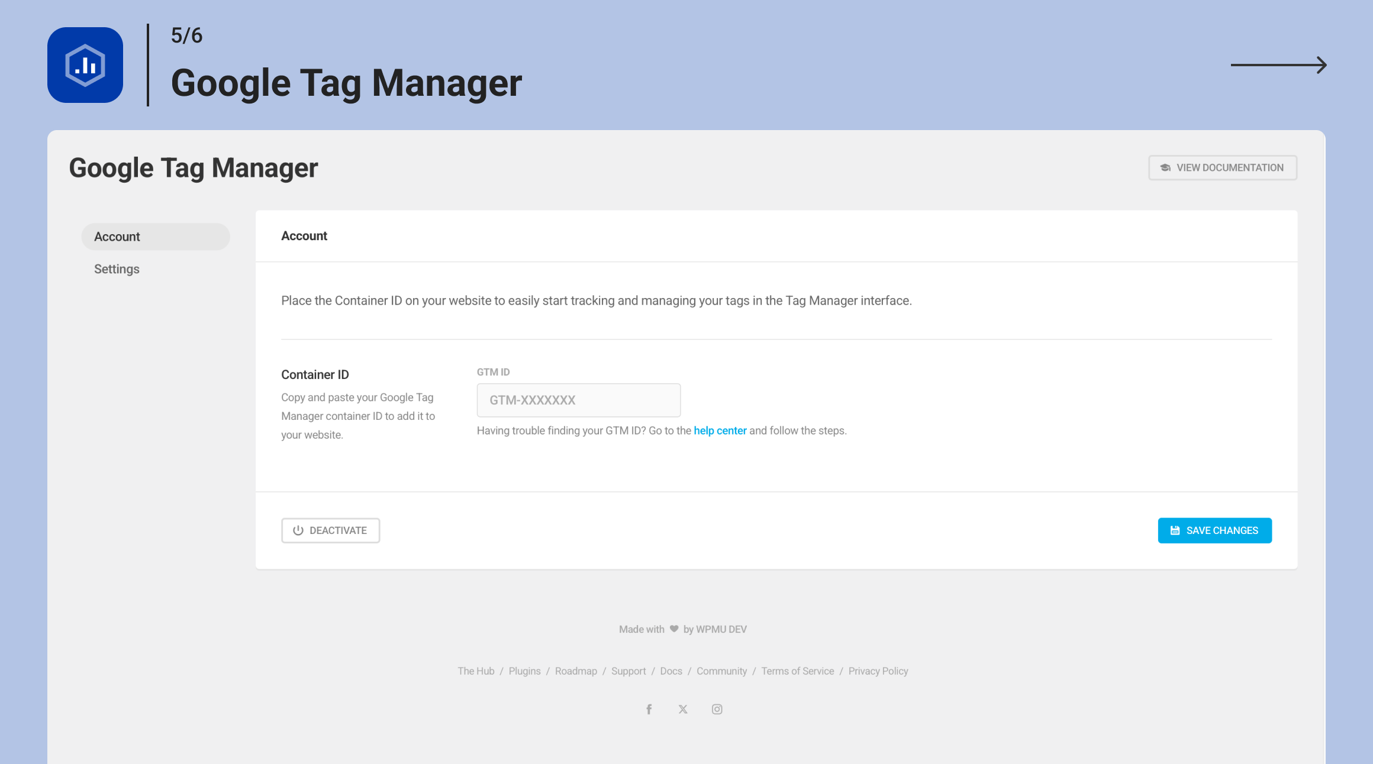1373x764 pixels.
Task: Open the Facebook icon in footer
Action: pyautogui.click(x=649, y=709)
